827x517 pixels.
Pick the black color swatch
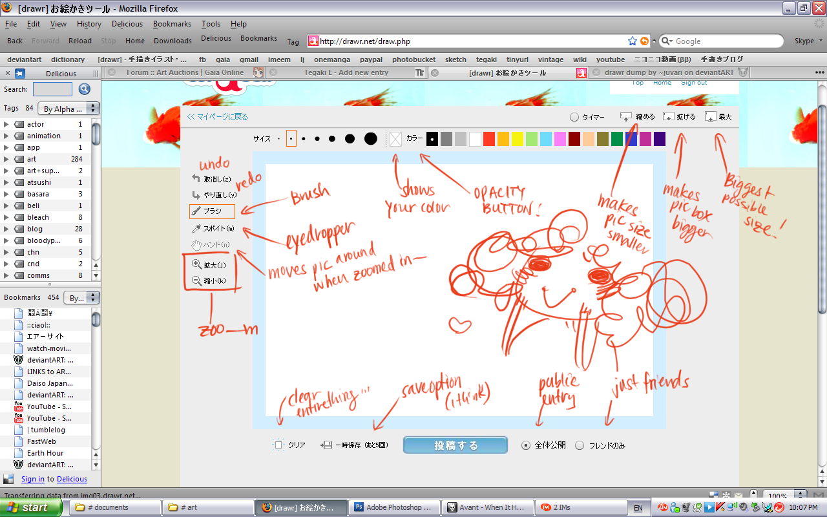pos(432,138)
